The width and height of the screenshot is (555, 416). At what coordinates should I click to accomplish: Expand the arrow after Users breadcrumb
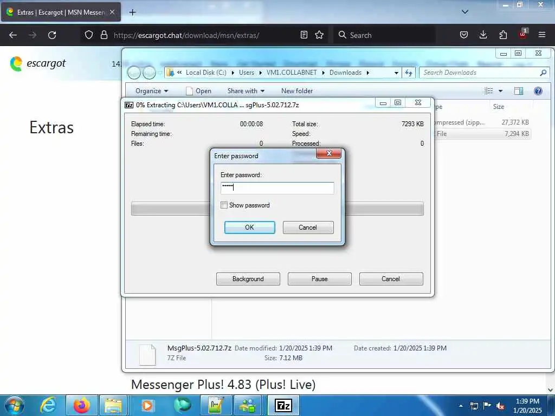[261, 73]
